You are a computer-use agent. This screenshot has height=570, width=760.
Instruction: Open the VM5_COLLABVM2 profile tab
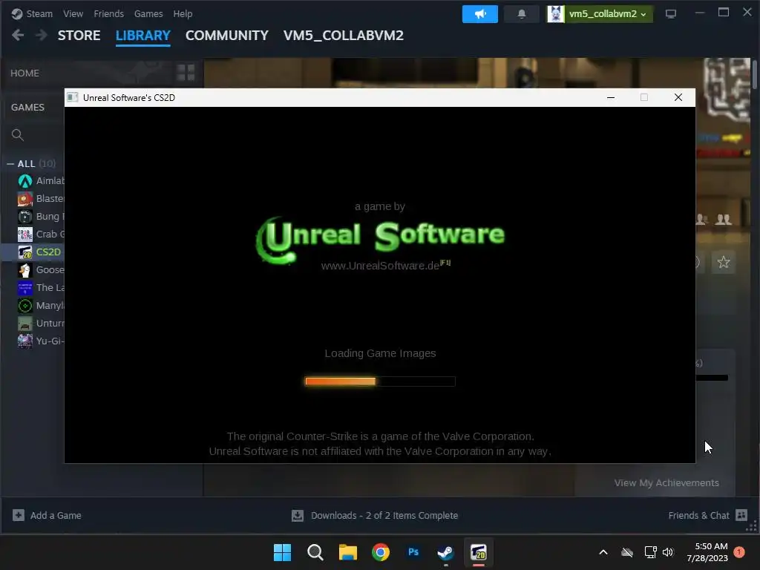[x=343, y=36]
